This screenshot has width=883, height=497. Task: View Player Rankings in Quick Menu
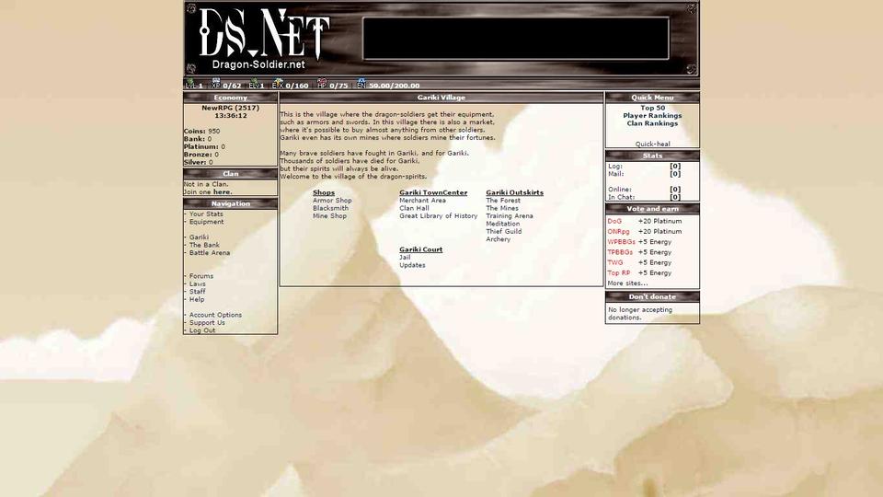(x=652, y=116)
